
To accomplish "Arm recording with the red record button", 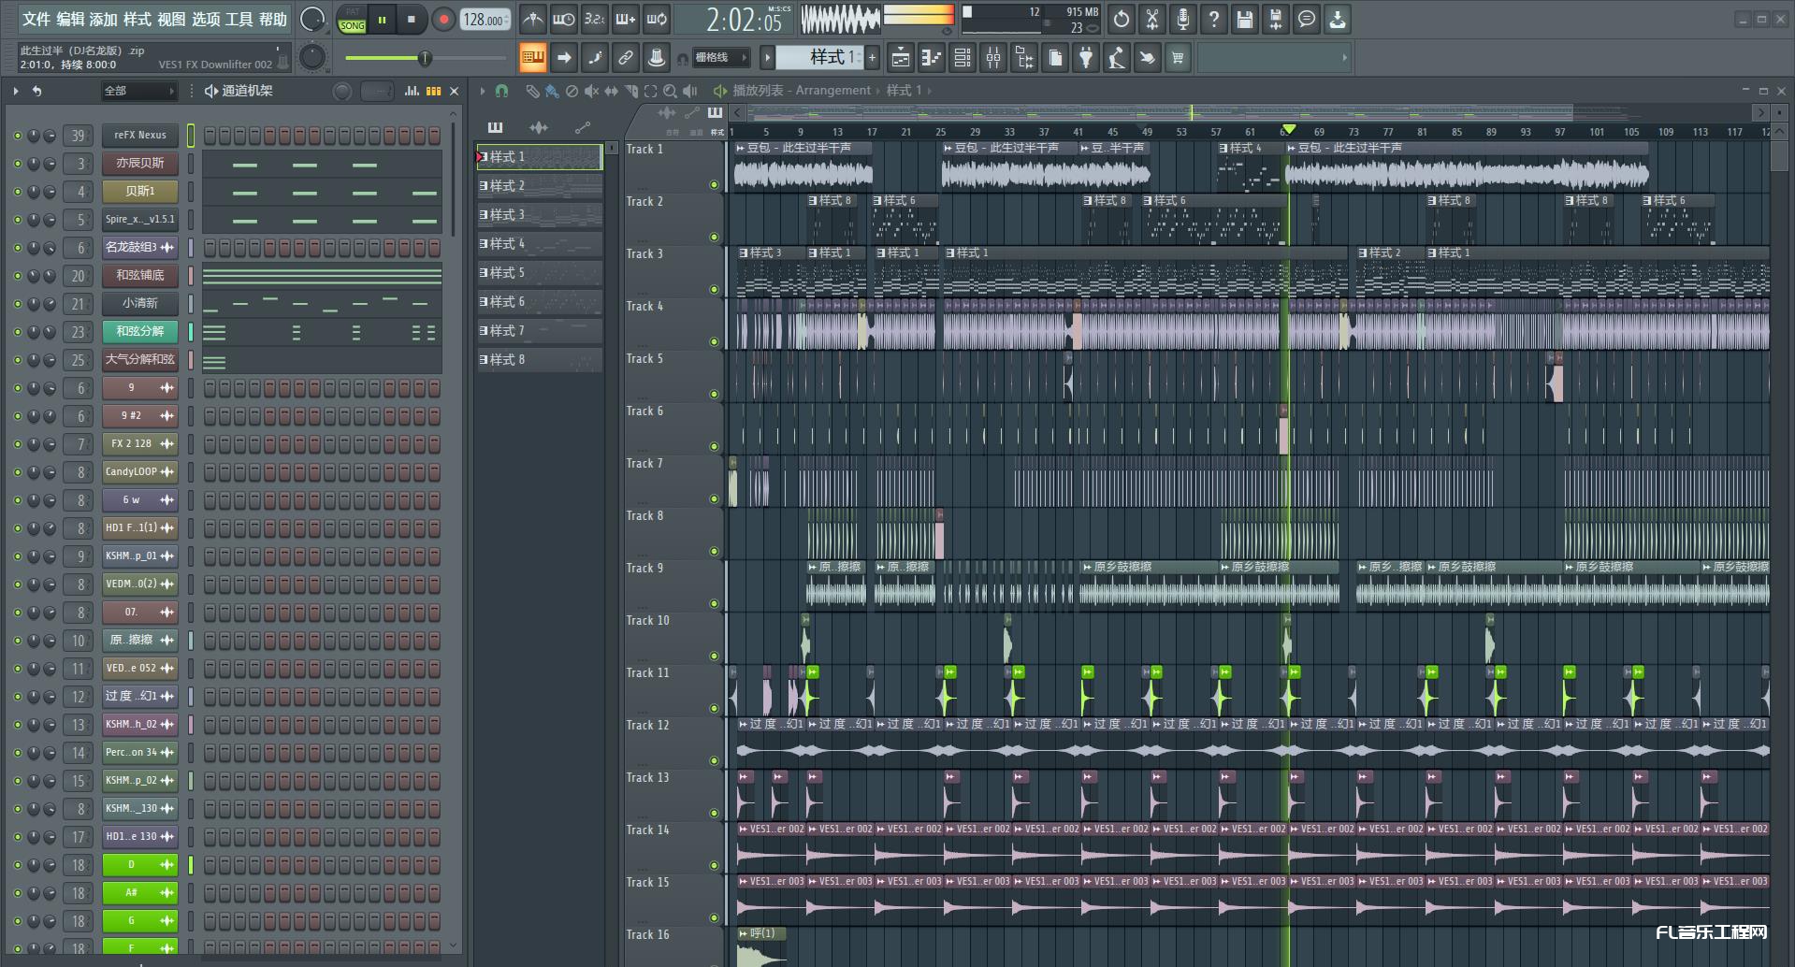I will click(444, 20).
